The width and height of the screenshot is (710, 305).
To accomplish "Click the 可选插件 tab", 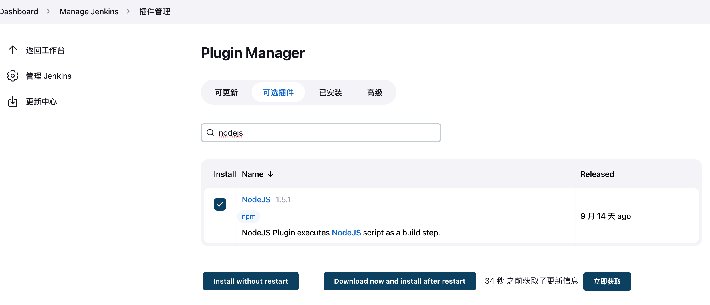I will [278, 92].
